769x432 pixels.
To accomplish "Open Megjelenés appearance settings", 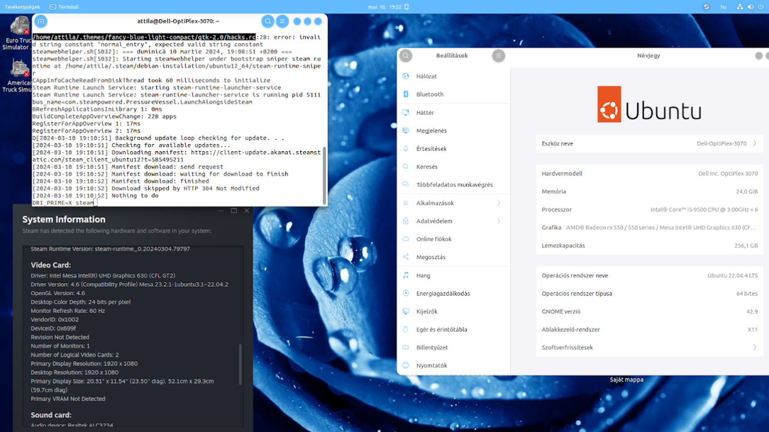I will (x=454, y=131).
